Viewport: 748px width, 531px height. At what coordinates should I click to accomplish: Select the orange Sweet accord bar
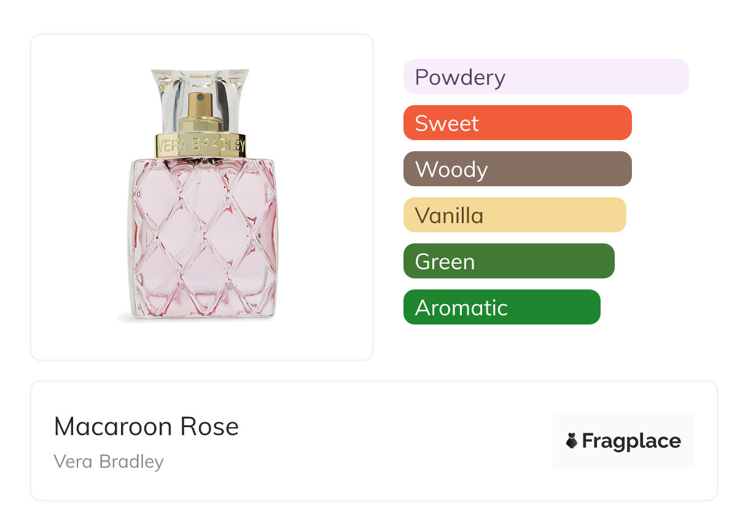click(517, 123)
